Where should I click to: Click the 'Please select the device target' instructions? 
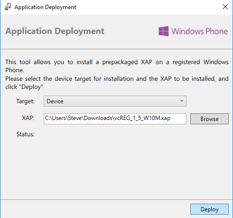[x=117, y=83]
